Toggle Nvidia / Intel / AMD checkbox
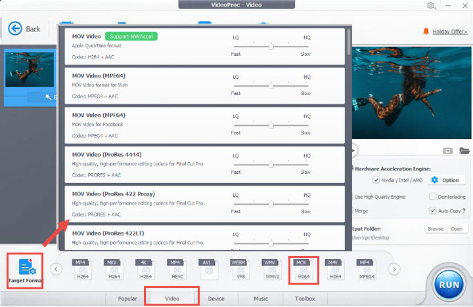The width and height of the screenshot is (473, 307). click(x=376, y=180)
